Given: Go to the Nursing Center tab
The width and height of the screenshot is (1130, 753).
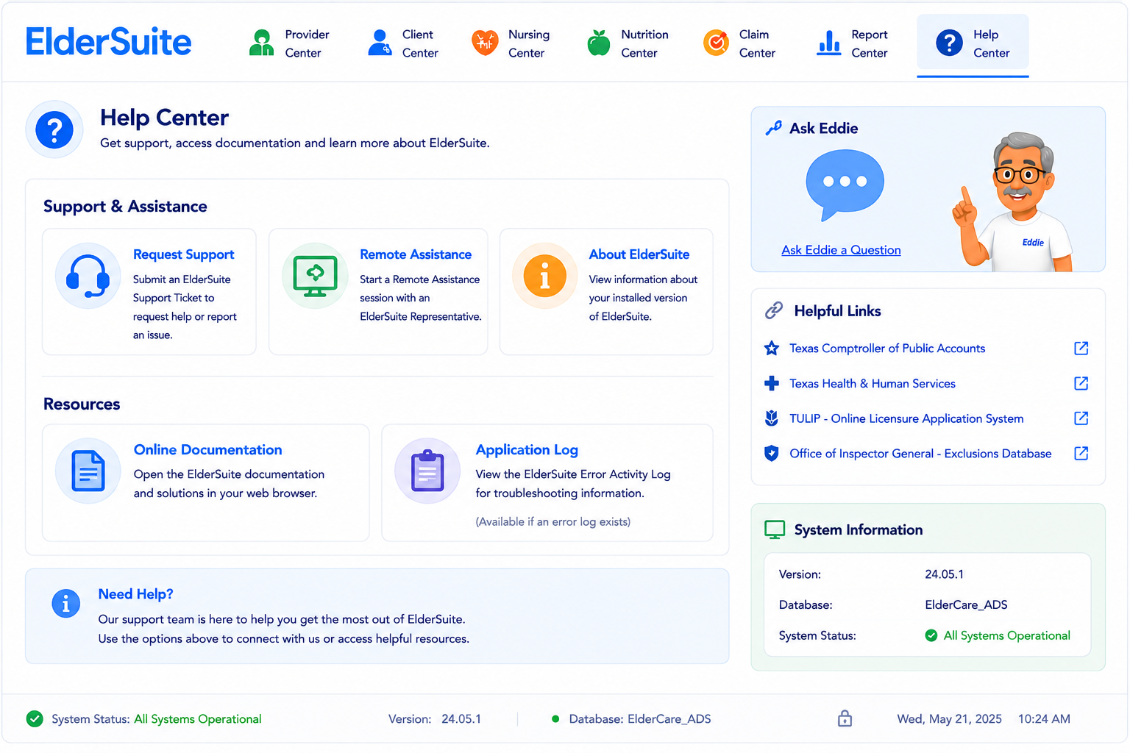Looking at the screenshot, I should pos(511,43).
